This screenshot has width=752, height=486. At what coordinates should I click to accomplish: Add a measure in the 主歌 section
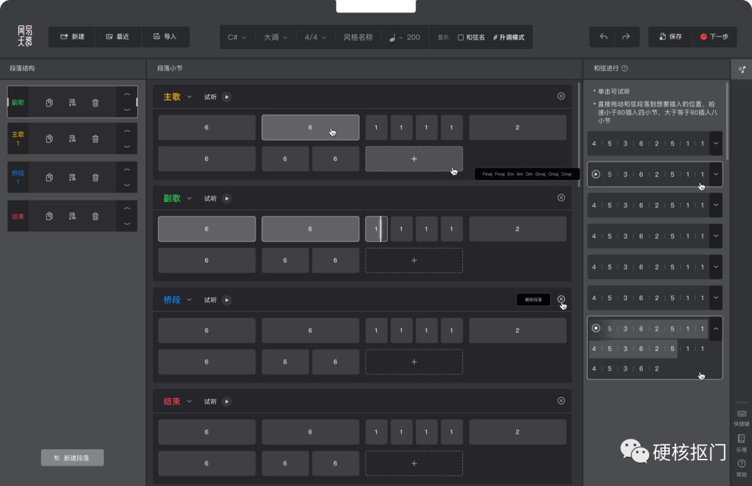pyautogui.click(x=414, y=159)
